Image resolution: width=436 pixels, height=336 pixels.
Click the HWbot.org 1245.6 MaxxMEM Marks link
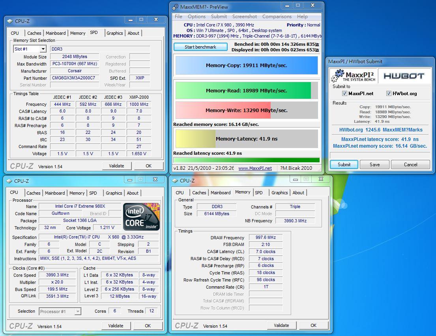point(381,130)
